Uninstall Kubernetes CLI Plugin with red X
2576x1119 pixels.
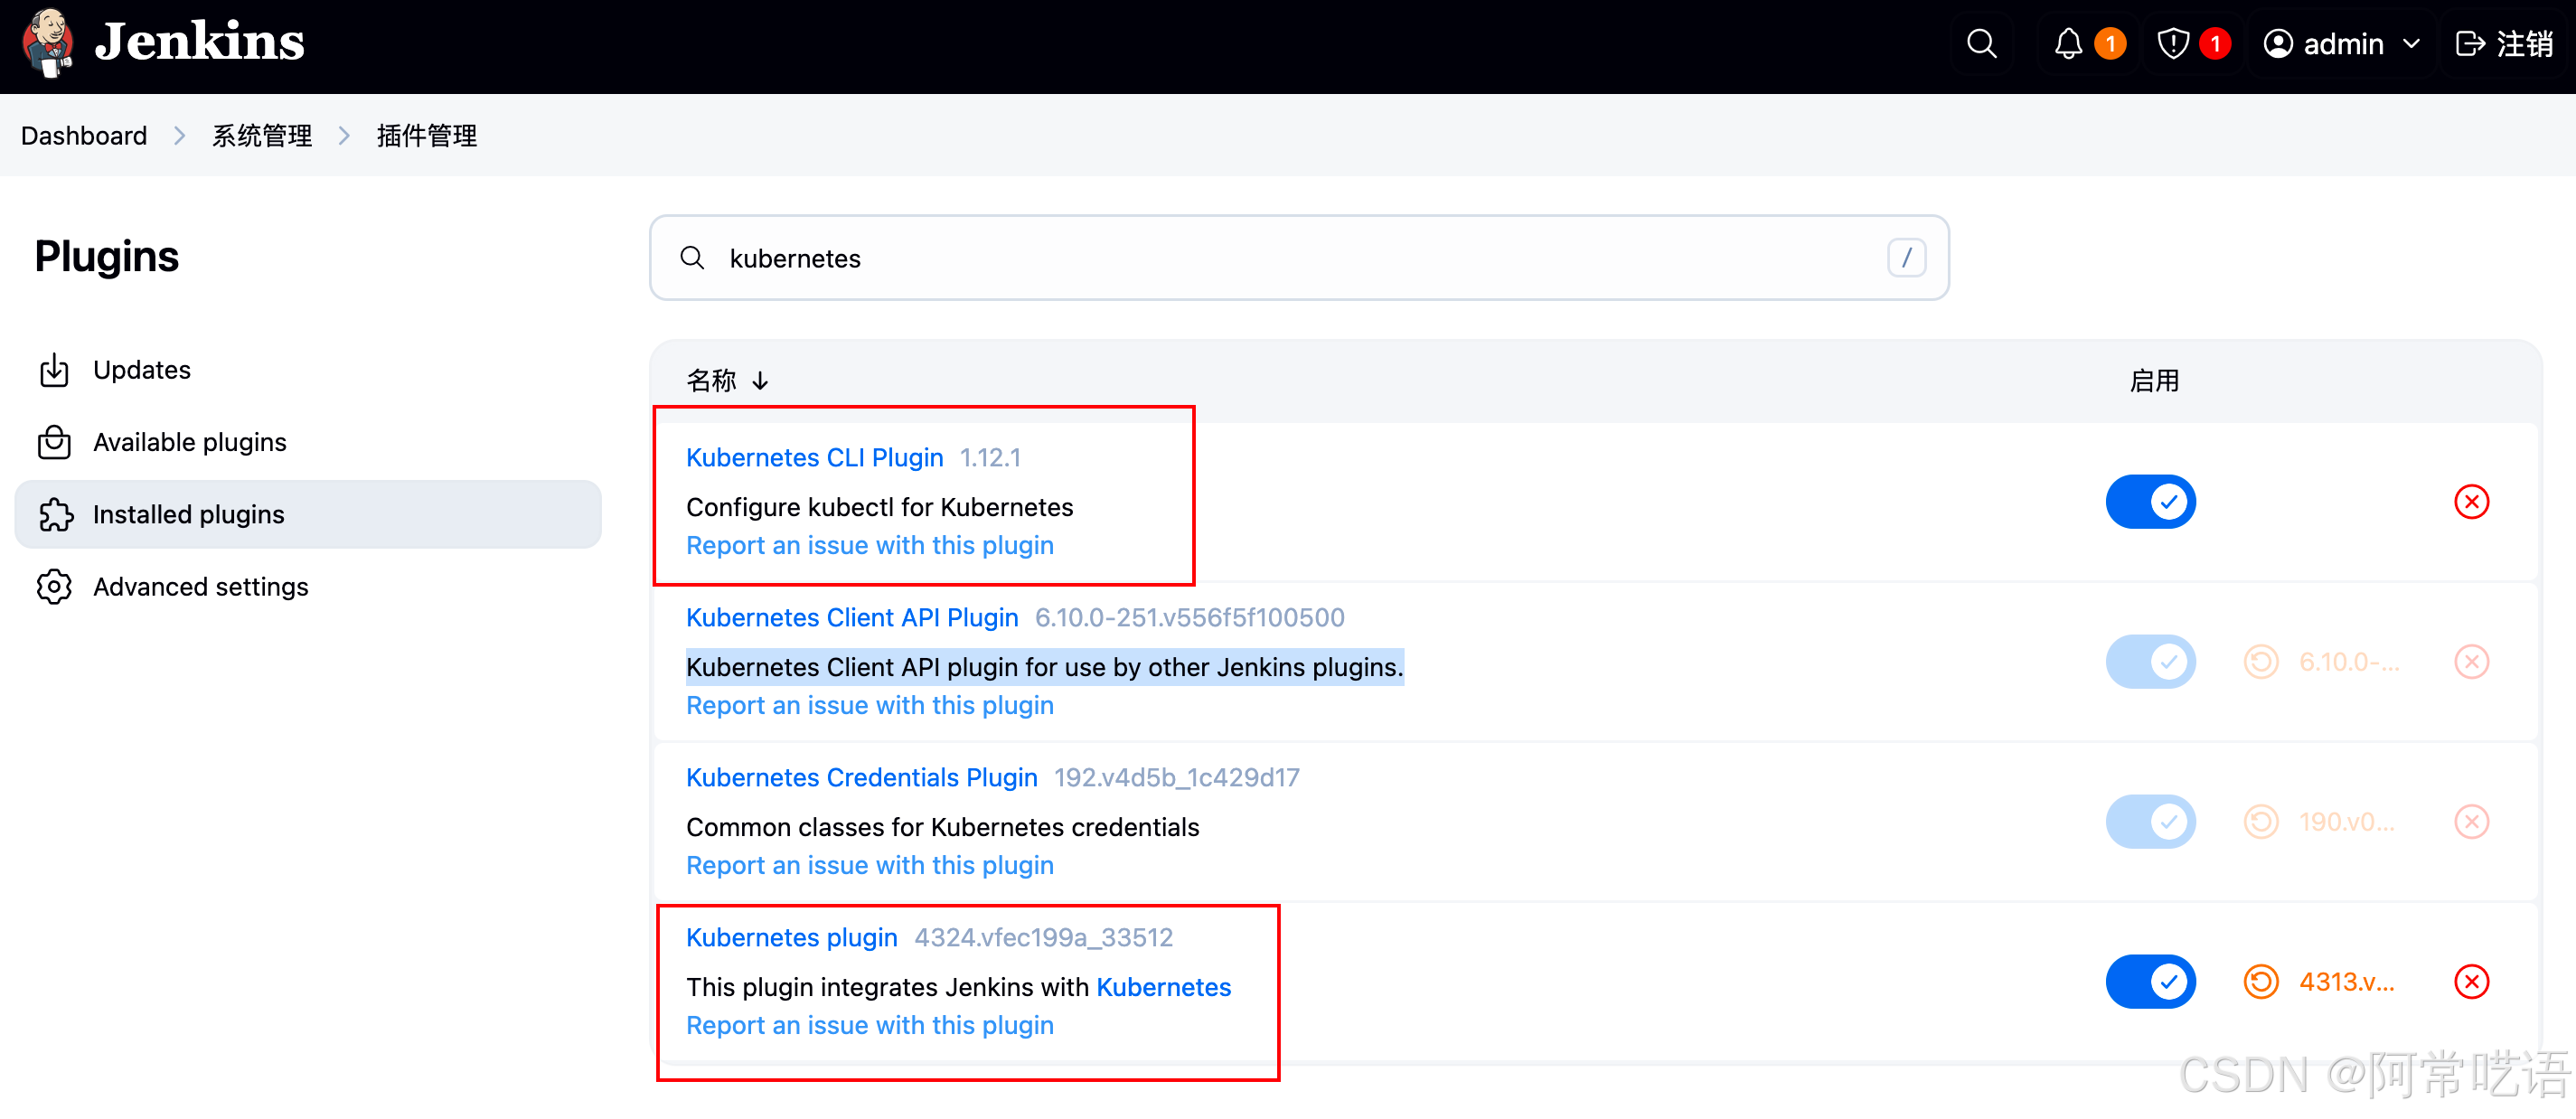pos(2471,502)
